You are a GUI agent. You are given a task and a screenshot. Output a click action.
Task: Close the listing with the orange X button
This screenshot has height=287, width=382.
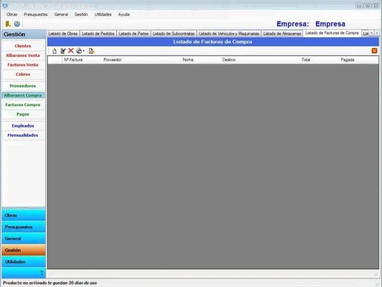(374, 51)
